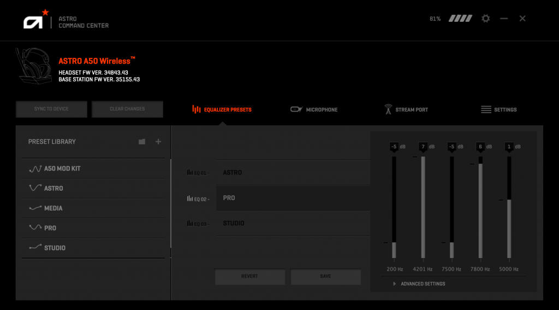Click the Preset Library heading
The width and height of the screenshot is (559, 310).
click(x=52, y=142)
